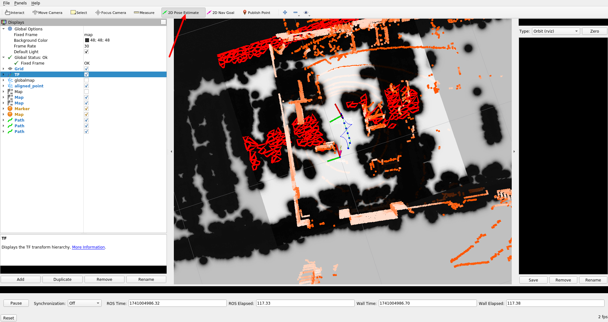Select the Interact tool
The height and width of the screenshot is (322, 608).
(x=15, y=13)
